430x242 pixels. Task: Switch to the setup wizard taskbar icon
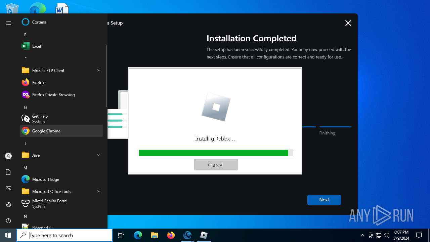pos(187,235)
